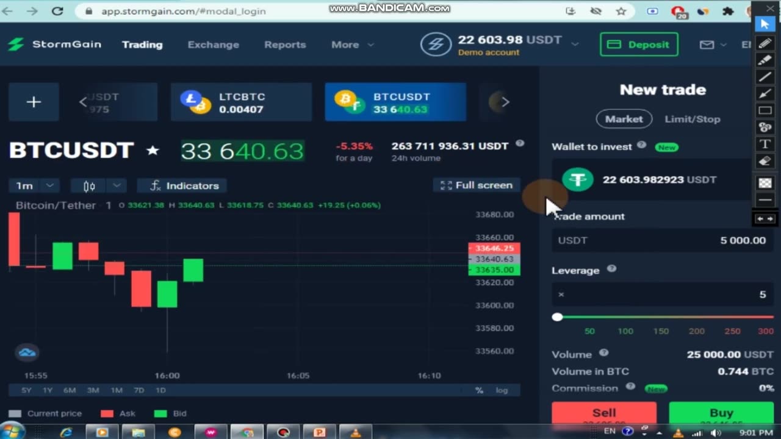The image size is (781, 439).
Task: Favorite BTCUSDT with star icon
Action: [x=153, y=151]
